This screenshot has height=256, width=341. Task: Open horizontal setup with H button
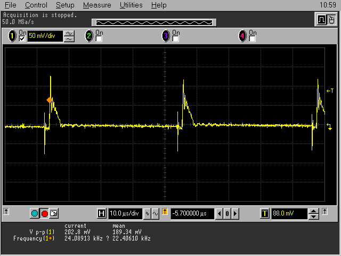pos(102,214)
